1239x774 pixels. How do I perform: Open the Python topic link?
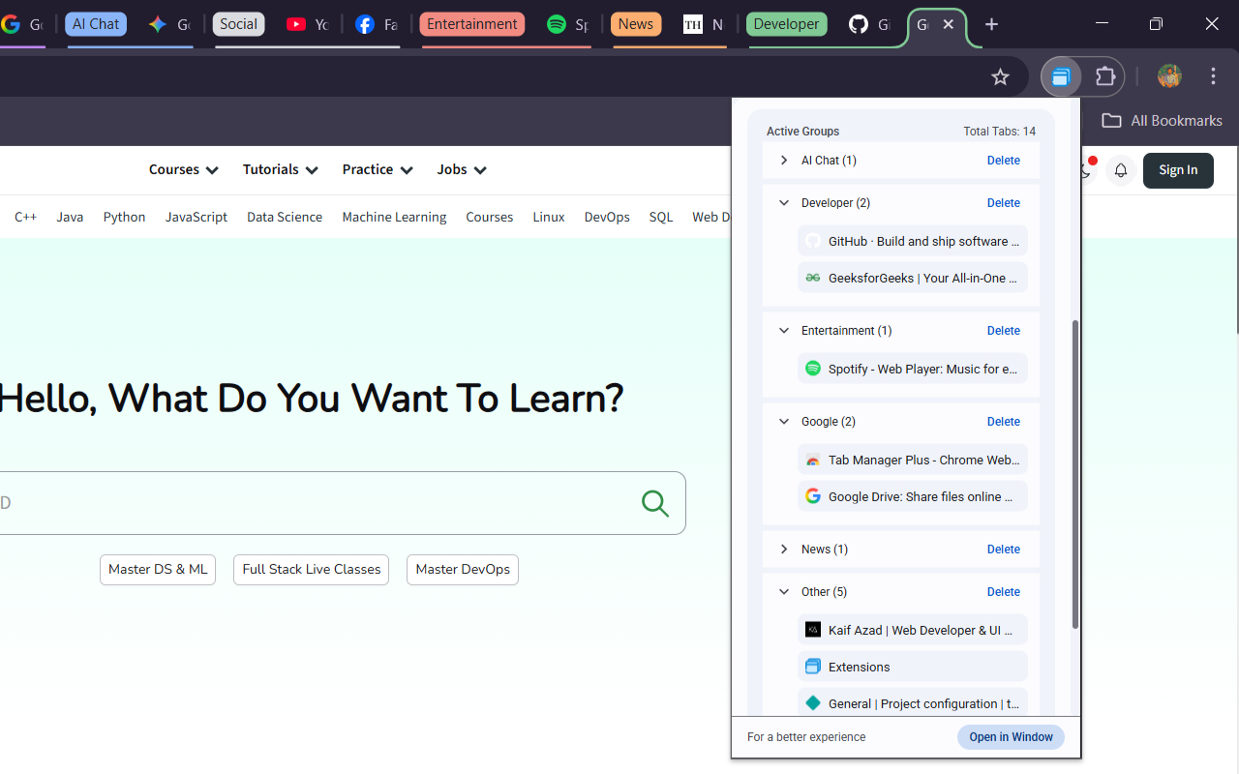124,217
